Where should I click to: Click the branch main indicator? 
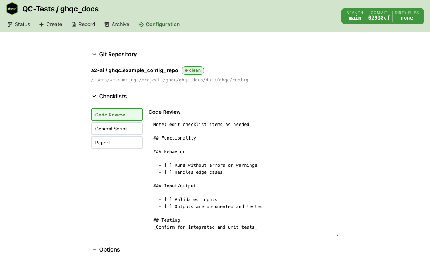pyautogui.click(x=355, y=18)
